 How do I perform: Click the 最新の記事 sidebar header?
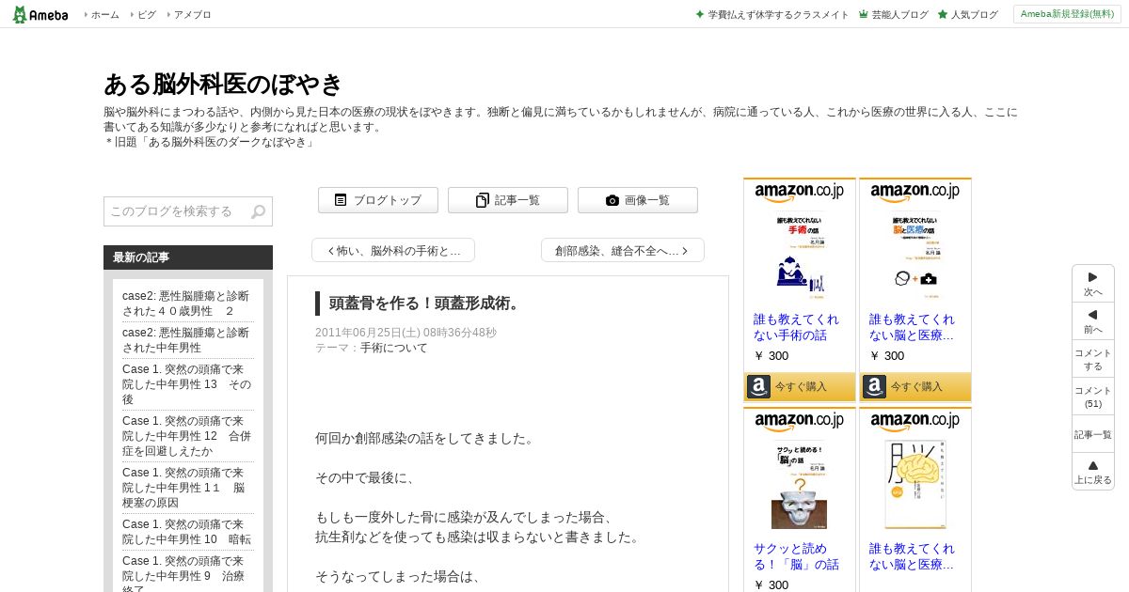[x=188, y=257]
